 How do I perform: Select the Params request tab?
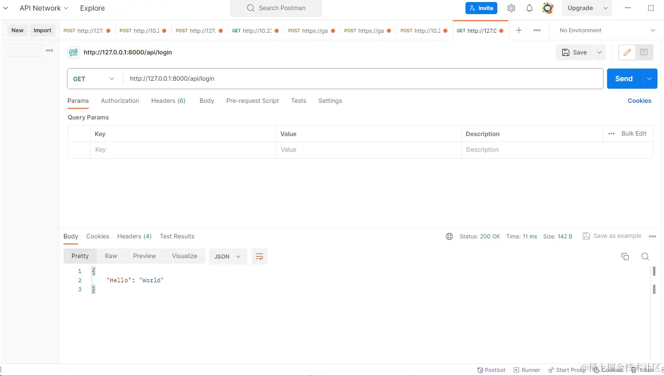tap(78, 101)
